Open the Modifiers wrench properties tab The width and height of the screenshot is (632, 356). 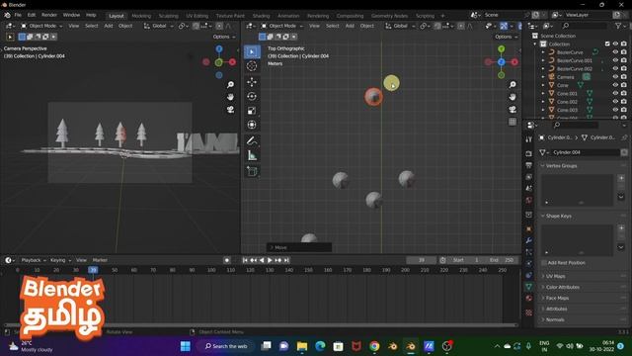click(x=529, y=240)
